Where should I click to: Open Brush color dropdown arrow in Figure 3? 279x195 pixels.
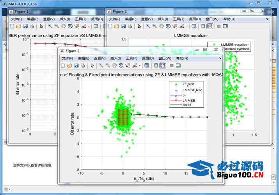pos(140,66)
